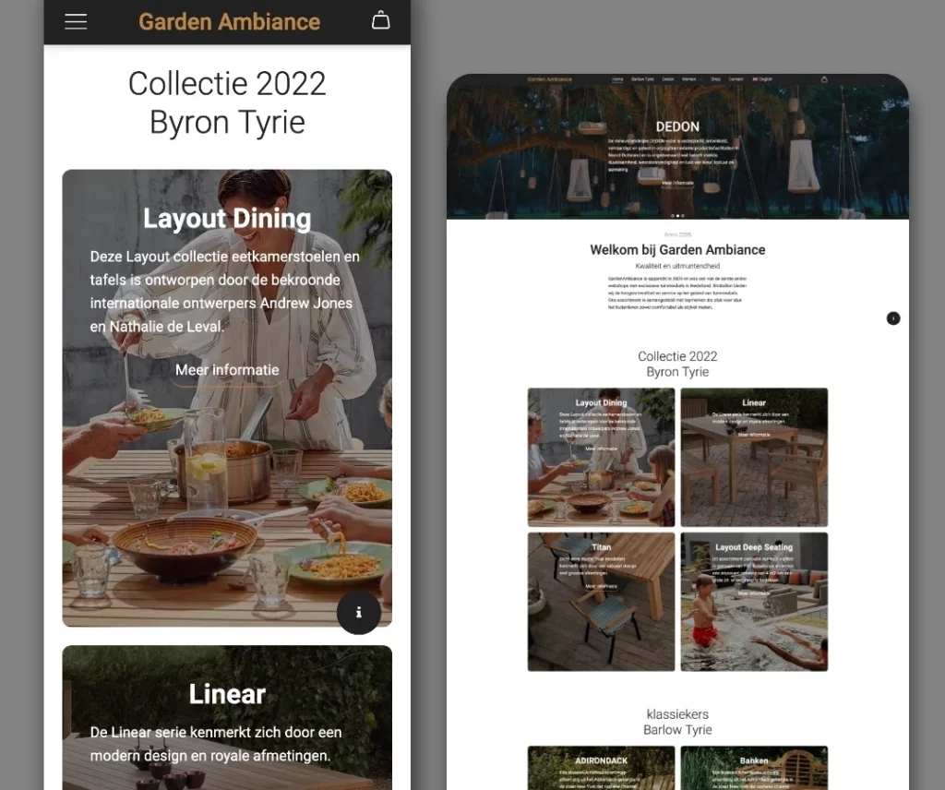Screen dimensions: 945x790
Task: Navigate to the Shop page
Action: click(715, 79)
